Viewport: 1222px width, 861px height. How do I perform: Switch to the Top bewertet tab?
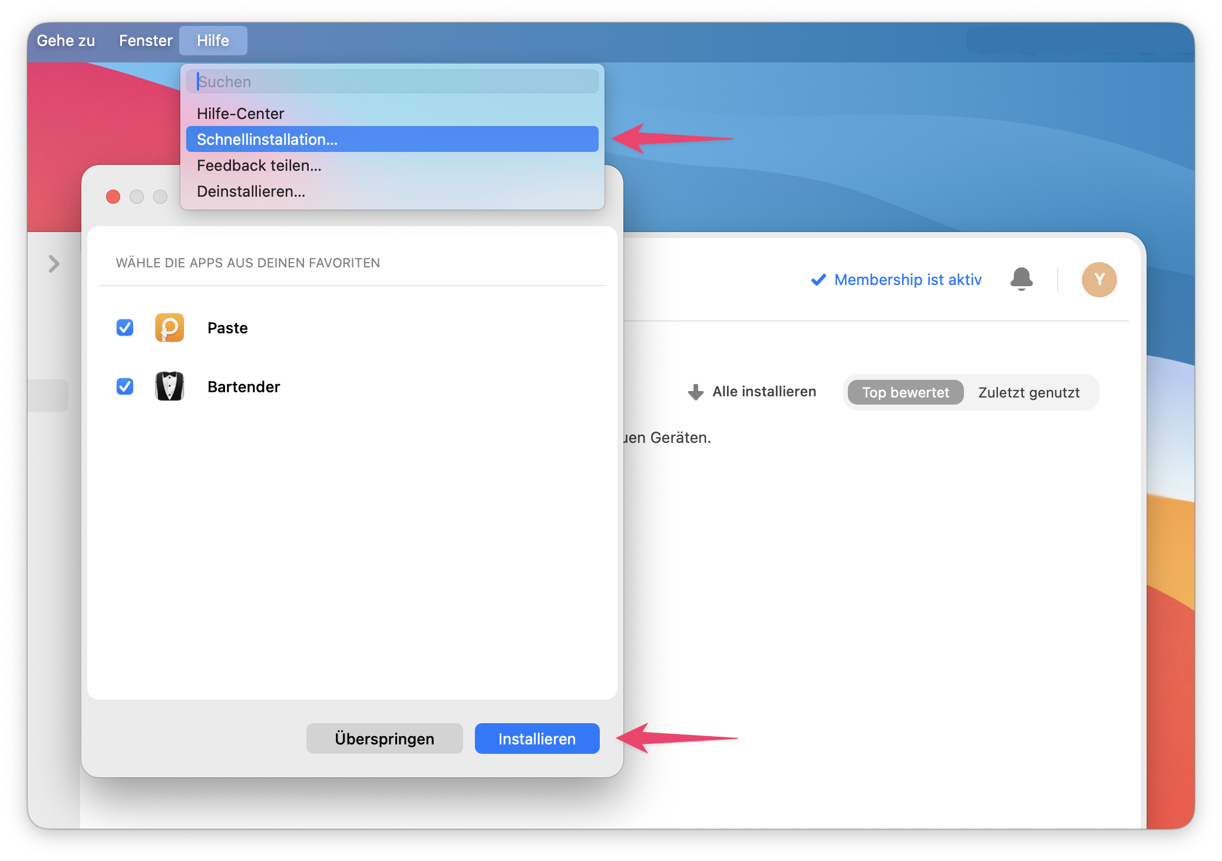[x=906, y=393]
